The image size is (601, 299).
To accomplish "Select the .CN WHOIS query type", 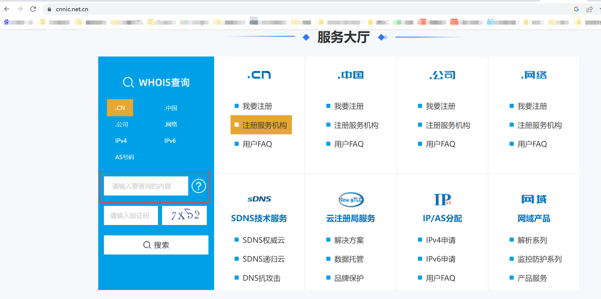I will coord(120,108).
